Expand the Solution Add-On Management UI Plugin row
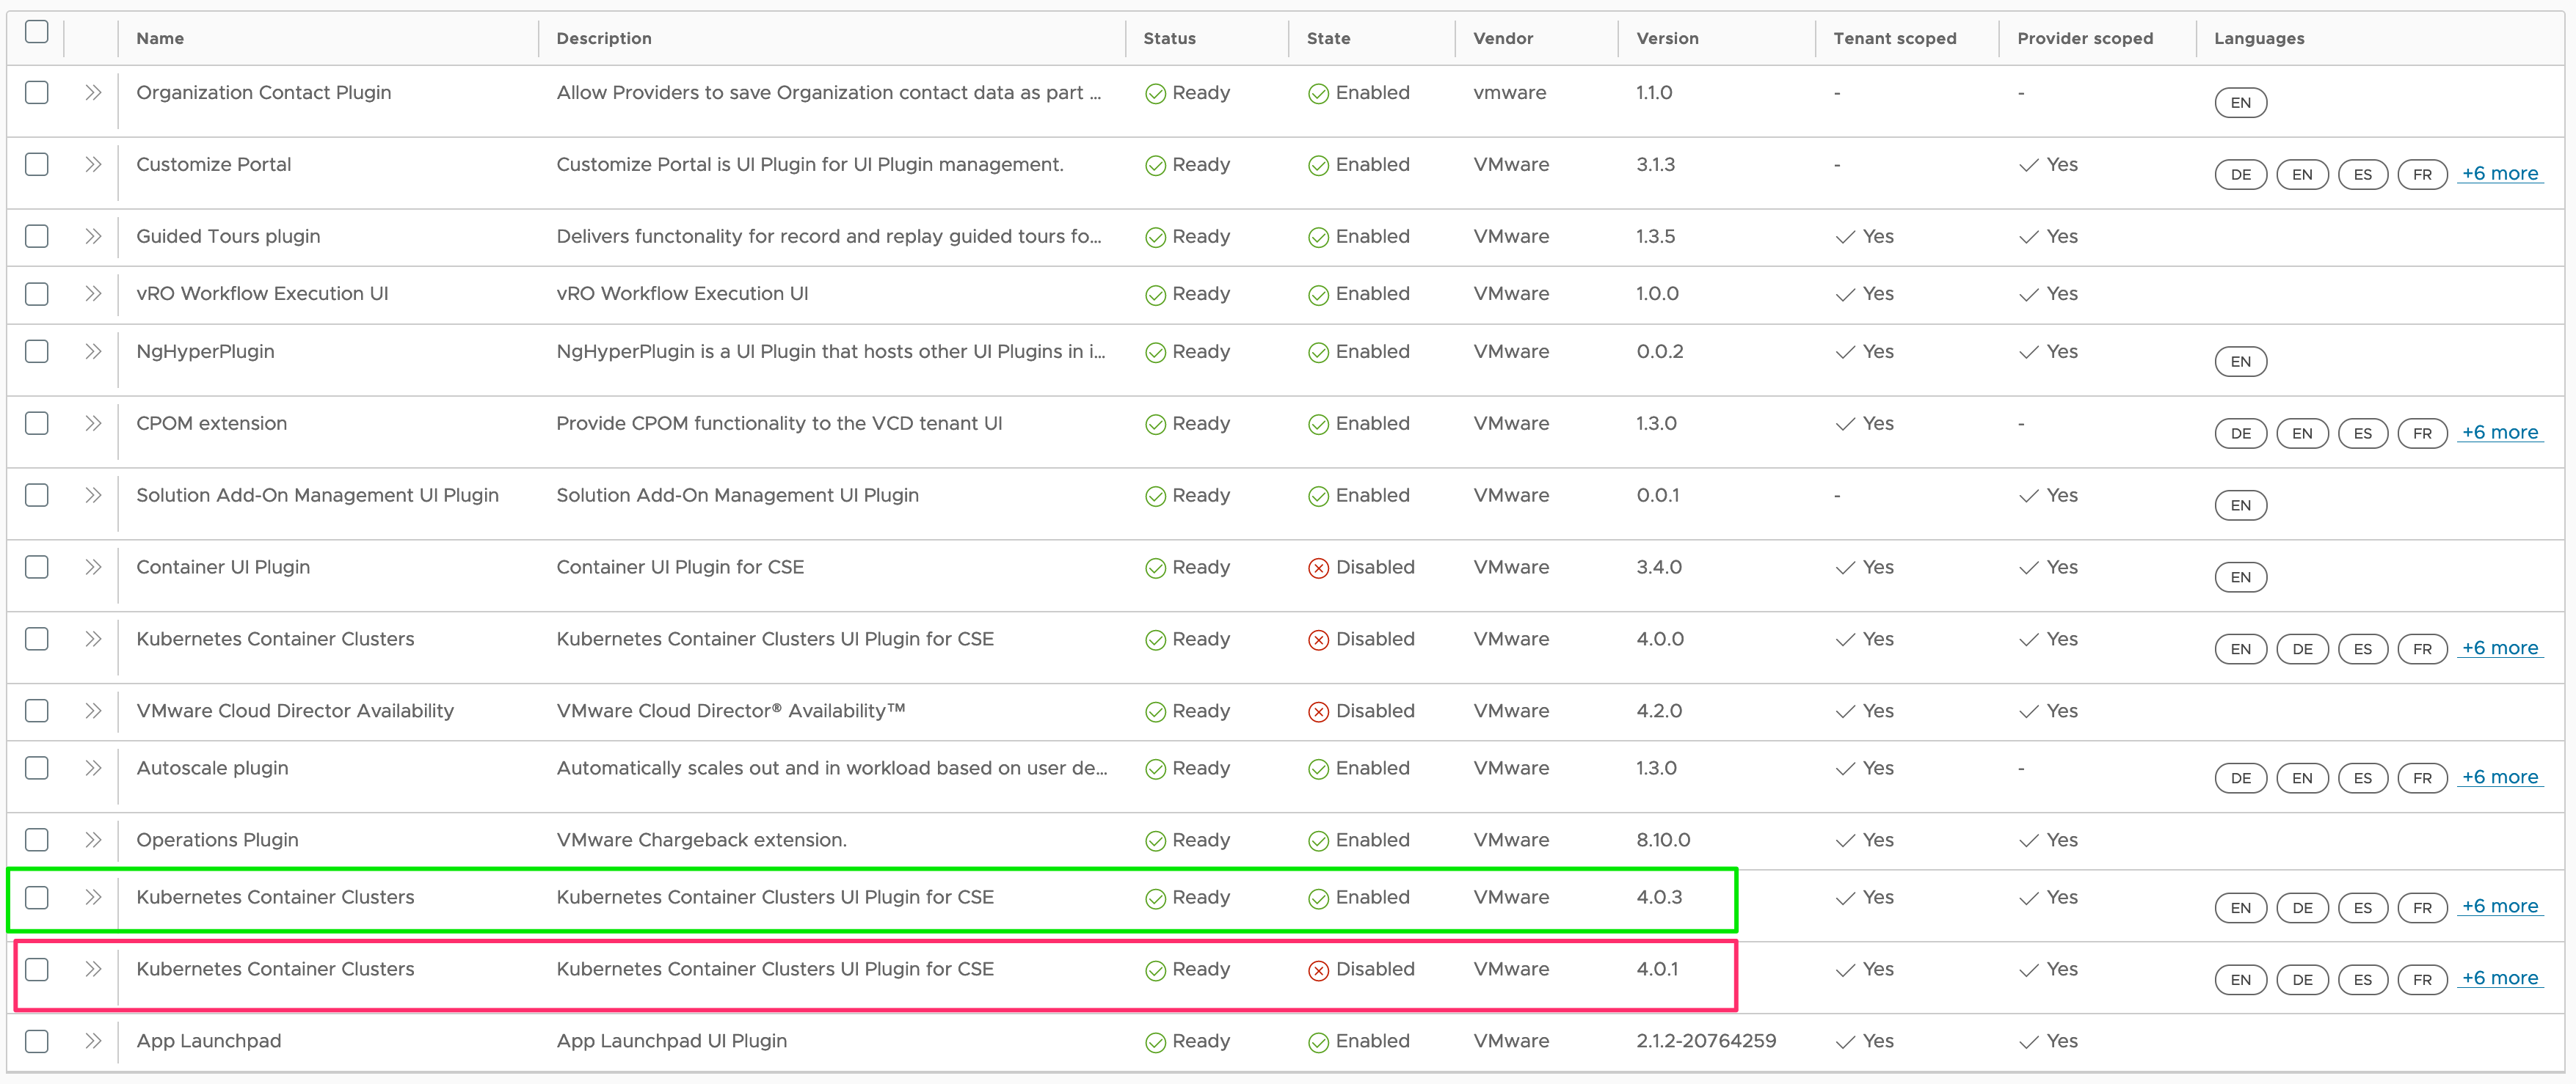This screenshot has width=2576, height=1084. [x=93, y=496]
